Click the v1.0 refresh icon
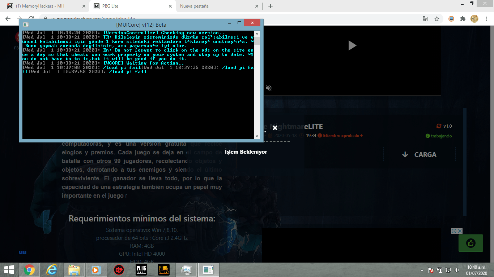 (439, 126)
